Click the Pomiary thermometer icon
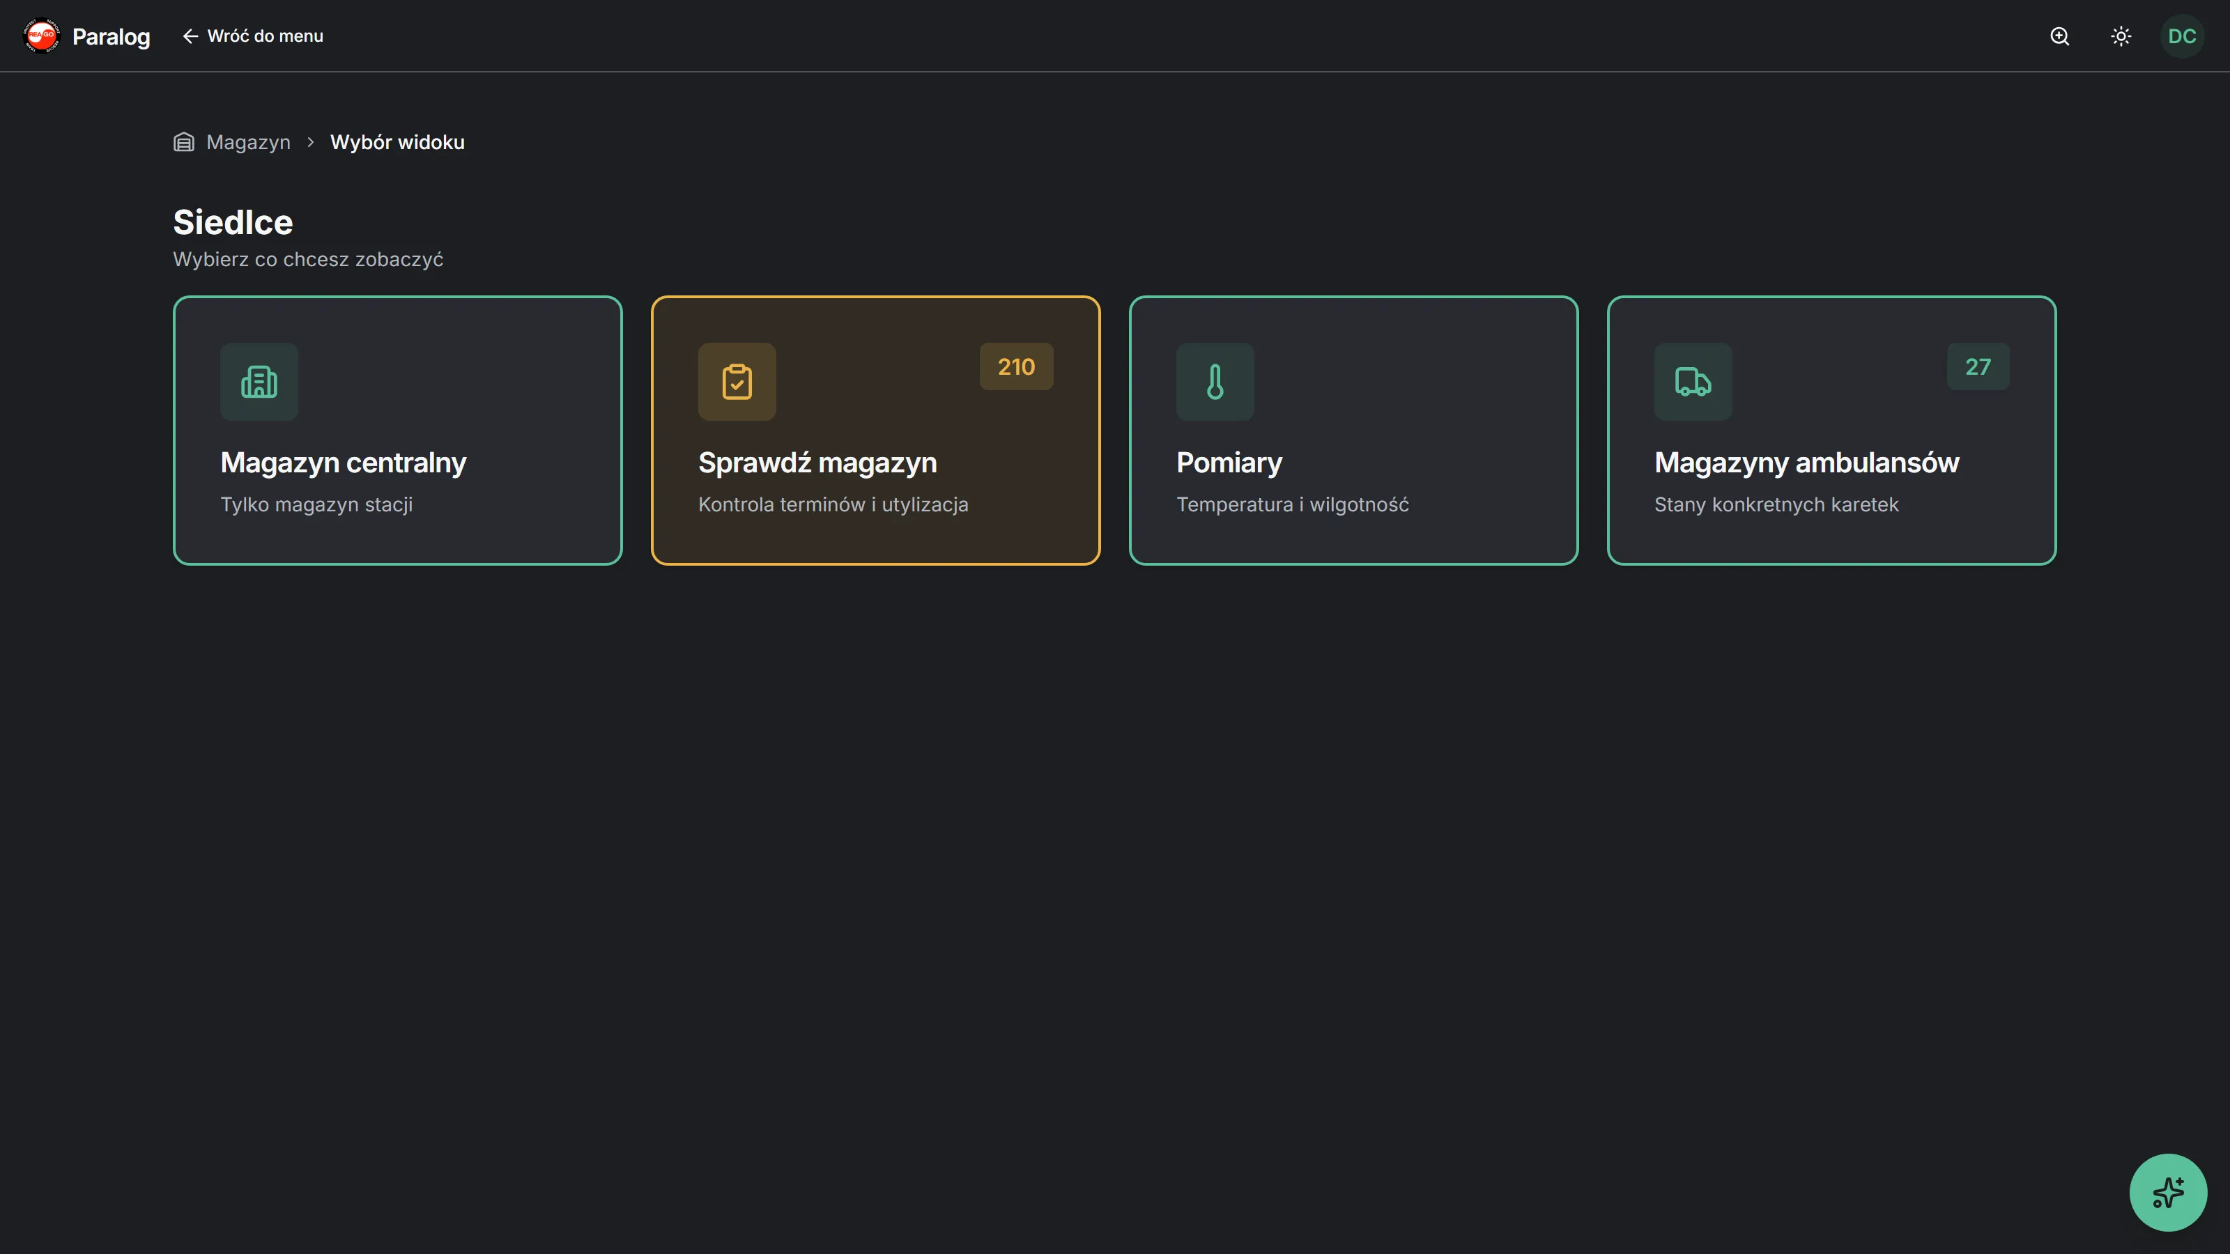This screenshot has width=2230, height=1254. click(x=1215, y=382)
